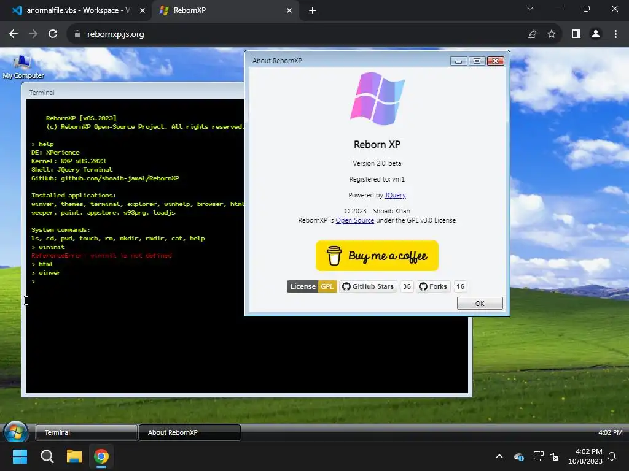Click the GitHub stars count 36
Image resolution: width=629 pixels, height=471 pixels.
click(x=407, y=286)
